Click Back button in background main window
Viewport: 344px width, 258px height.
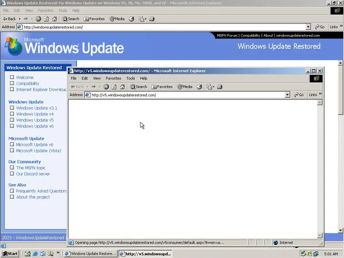[9, 19]
